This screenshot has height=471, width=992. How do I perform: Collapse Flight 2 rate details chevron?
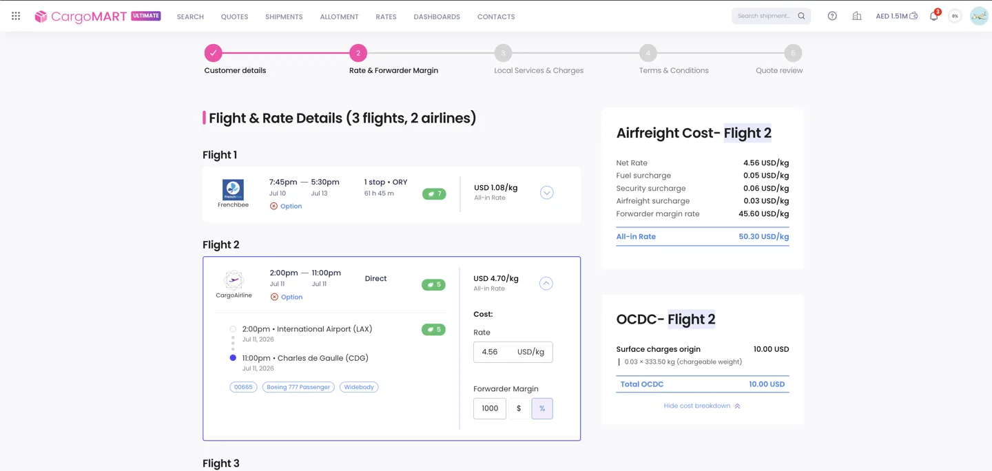tap(546, 283)
